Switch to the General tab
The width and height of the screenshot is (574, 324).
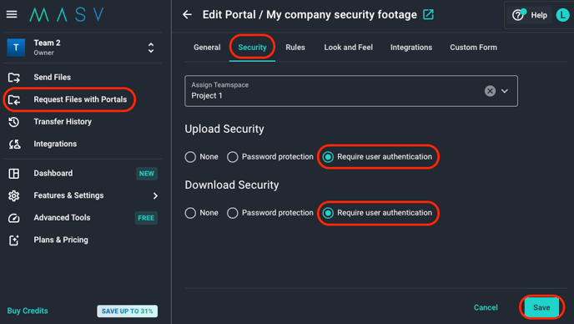pos(207,48)
